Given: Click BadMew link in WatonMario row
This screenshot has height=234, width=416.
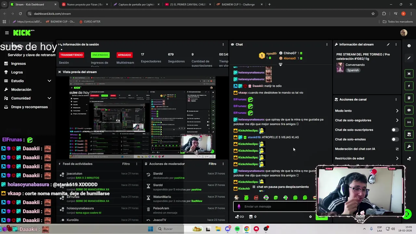Looking at the screenshot, I should (x=197, y=201).
